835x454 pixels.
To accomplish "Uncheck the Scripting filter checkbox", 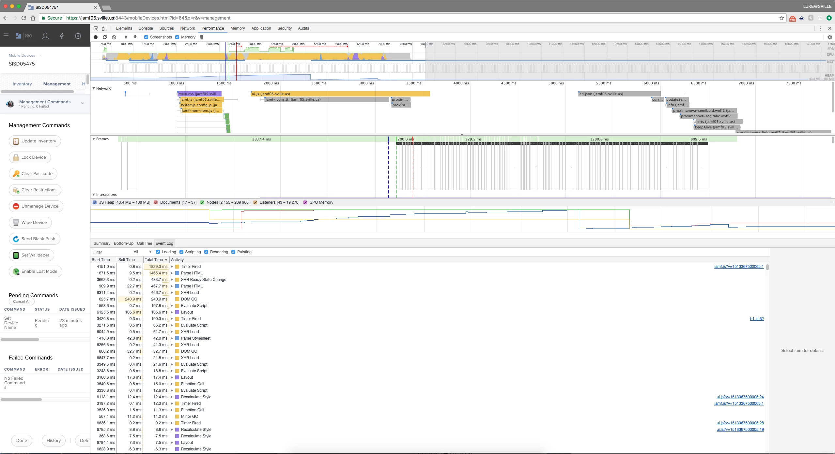I will coord(181,252).
